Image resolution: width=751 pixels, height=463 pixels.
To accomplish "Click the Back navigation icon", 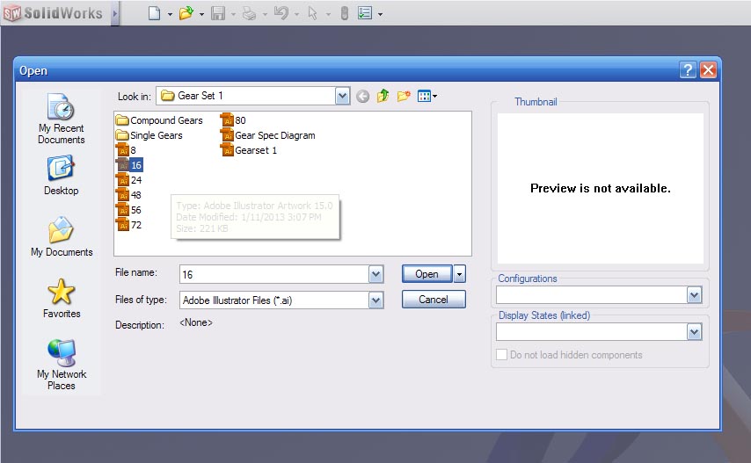I will tap(362, 97).
